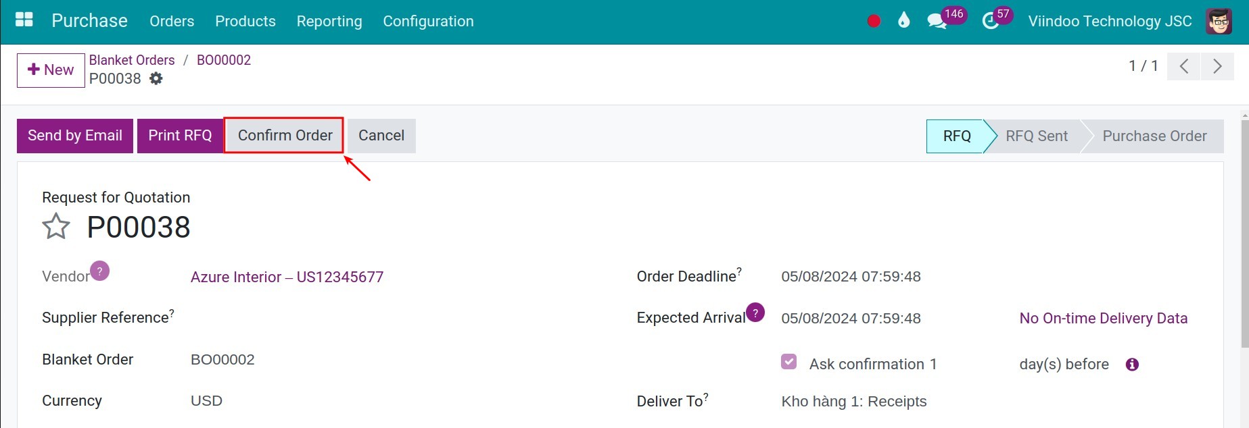The width and height of the screenshot is (1249, 428).
Task: Open the Azure Interior vendor link
Action: [x=287, y=277]
